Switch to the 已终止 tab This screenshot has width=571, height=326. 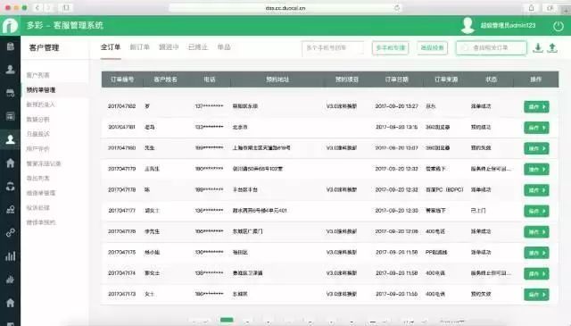pos(198,47)
